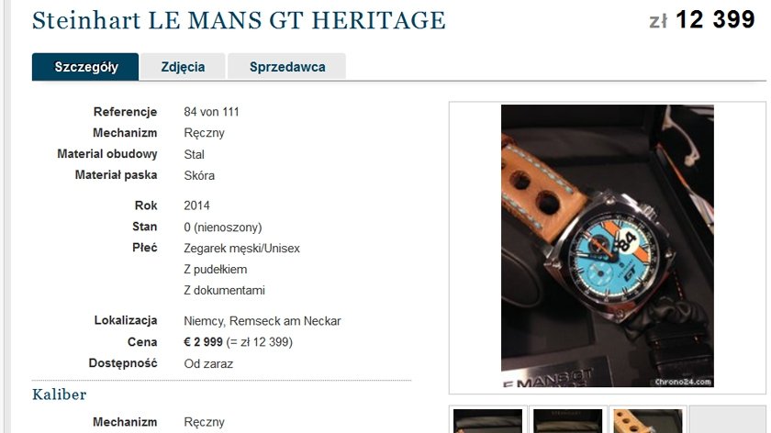Click the location Niemcy, Remseck am Neckar
The height and width of the screenshot is (433, 771).
point(263,321)
